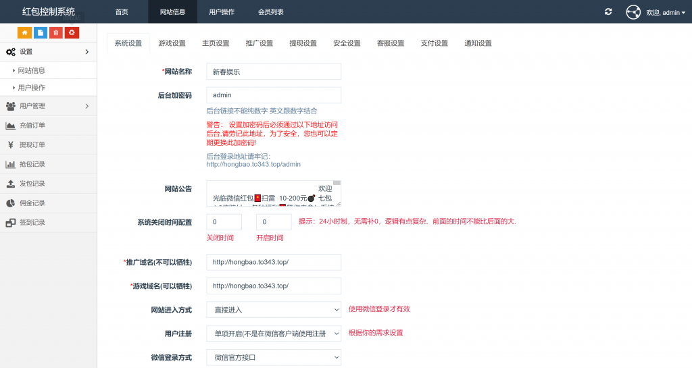Open the 网站进入方式 dropdown
Screen dimensions: 692x368
[x=273, y=309]
